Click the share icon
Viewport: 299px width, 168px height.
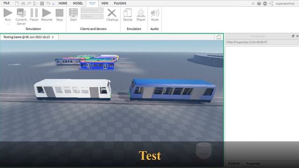pyautogui.click(x=271, y=3)
